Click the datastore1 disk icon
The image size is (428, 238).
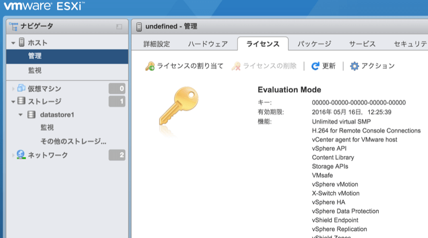coord(32,114)
